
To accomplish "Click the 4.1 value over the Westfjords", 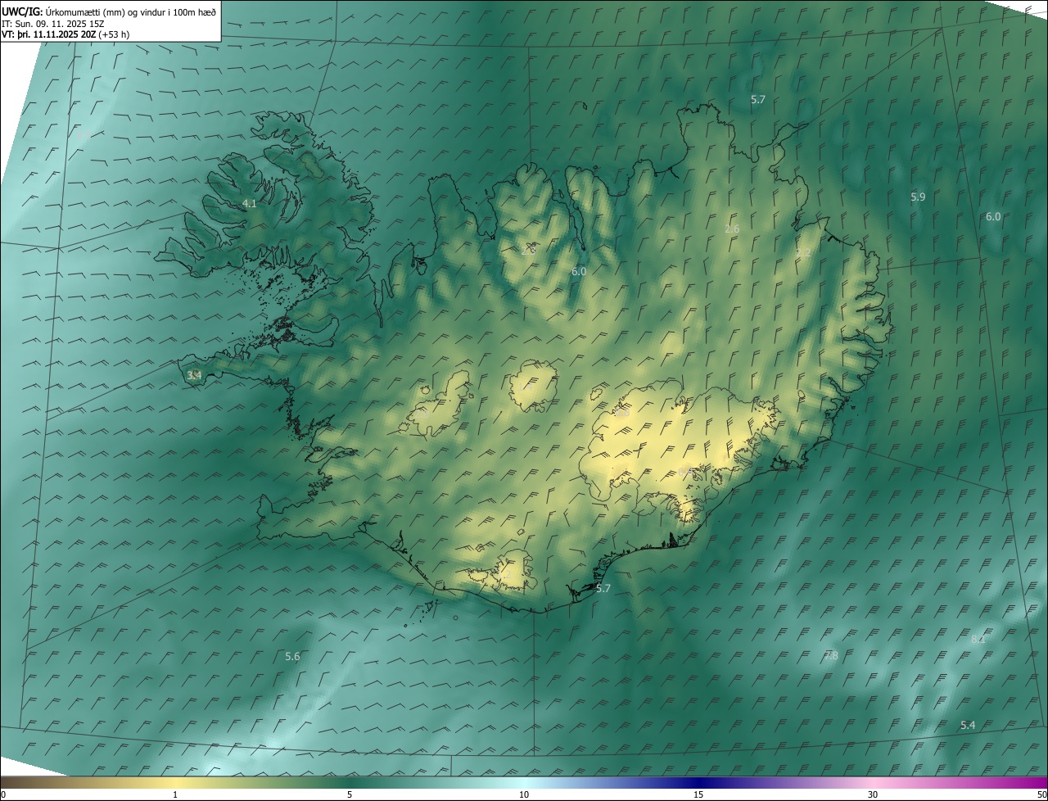I will [250, 203].
